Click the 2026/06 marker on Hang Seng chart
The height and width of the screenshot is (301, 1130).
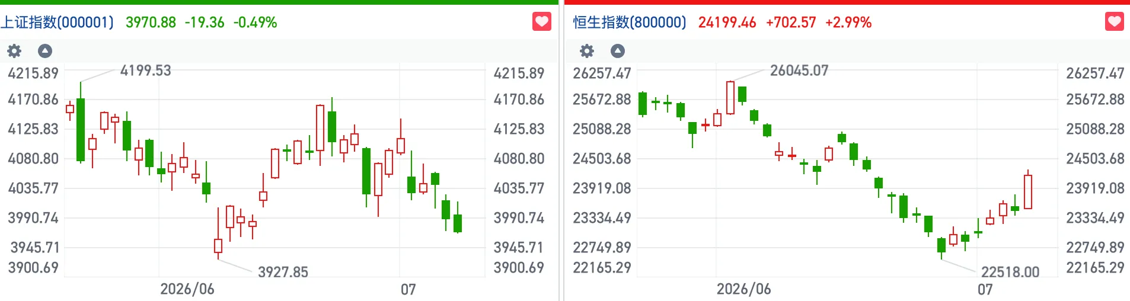pos(744,289)
